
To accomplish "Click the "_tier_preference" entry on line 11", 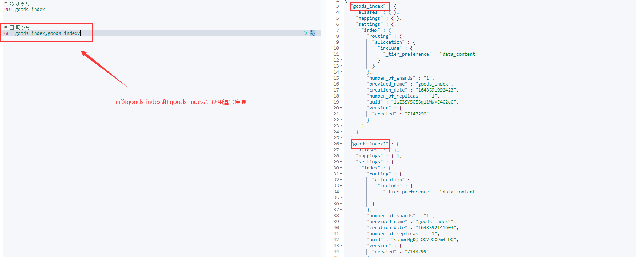I will click(x=430, y=54).
